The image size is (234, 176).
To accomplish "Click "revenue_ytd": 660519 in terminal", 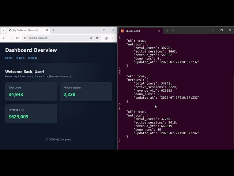I will click(154, 126).
